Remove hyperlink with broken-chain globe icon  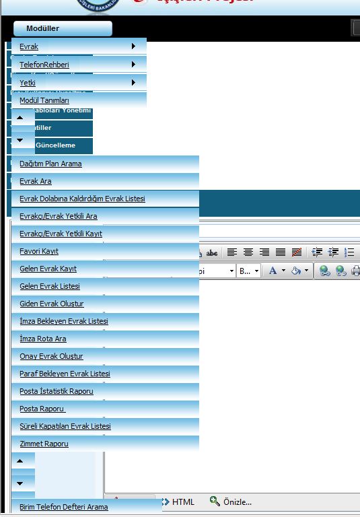point(341,271)
